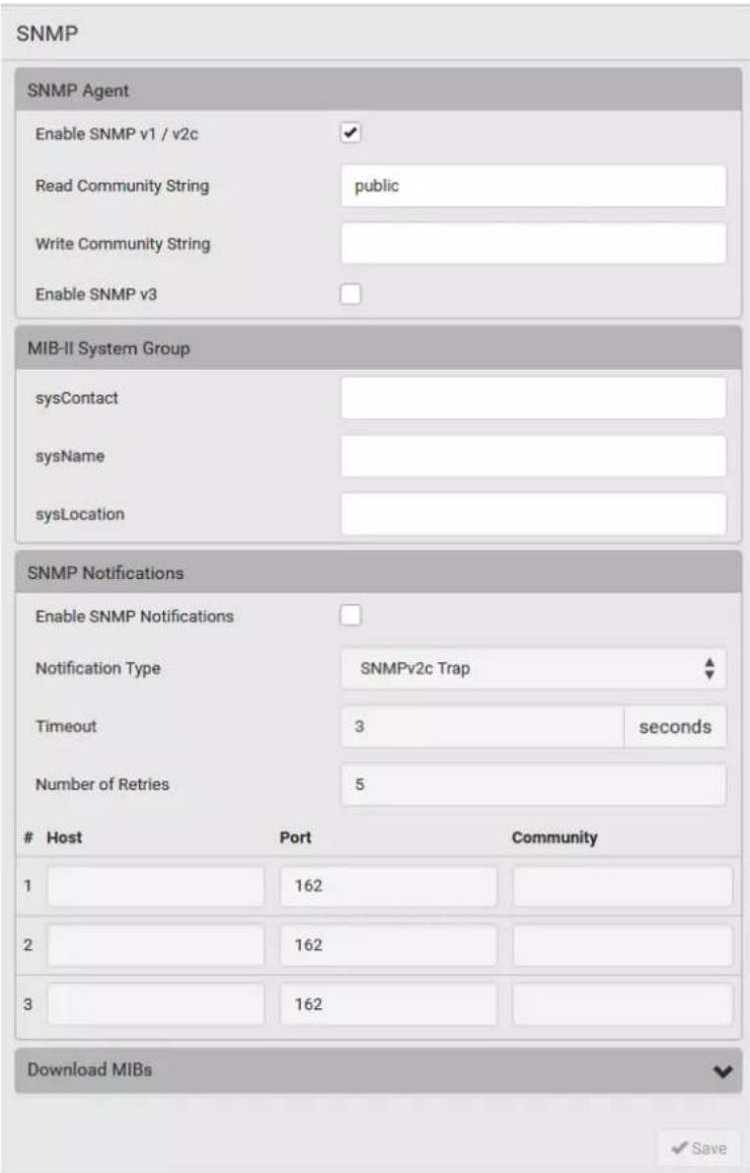Click the 'Write Community String' label
Image resolution: width=750 pixels, height=1173 pixels.
(x=122, y=243)
